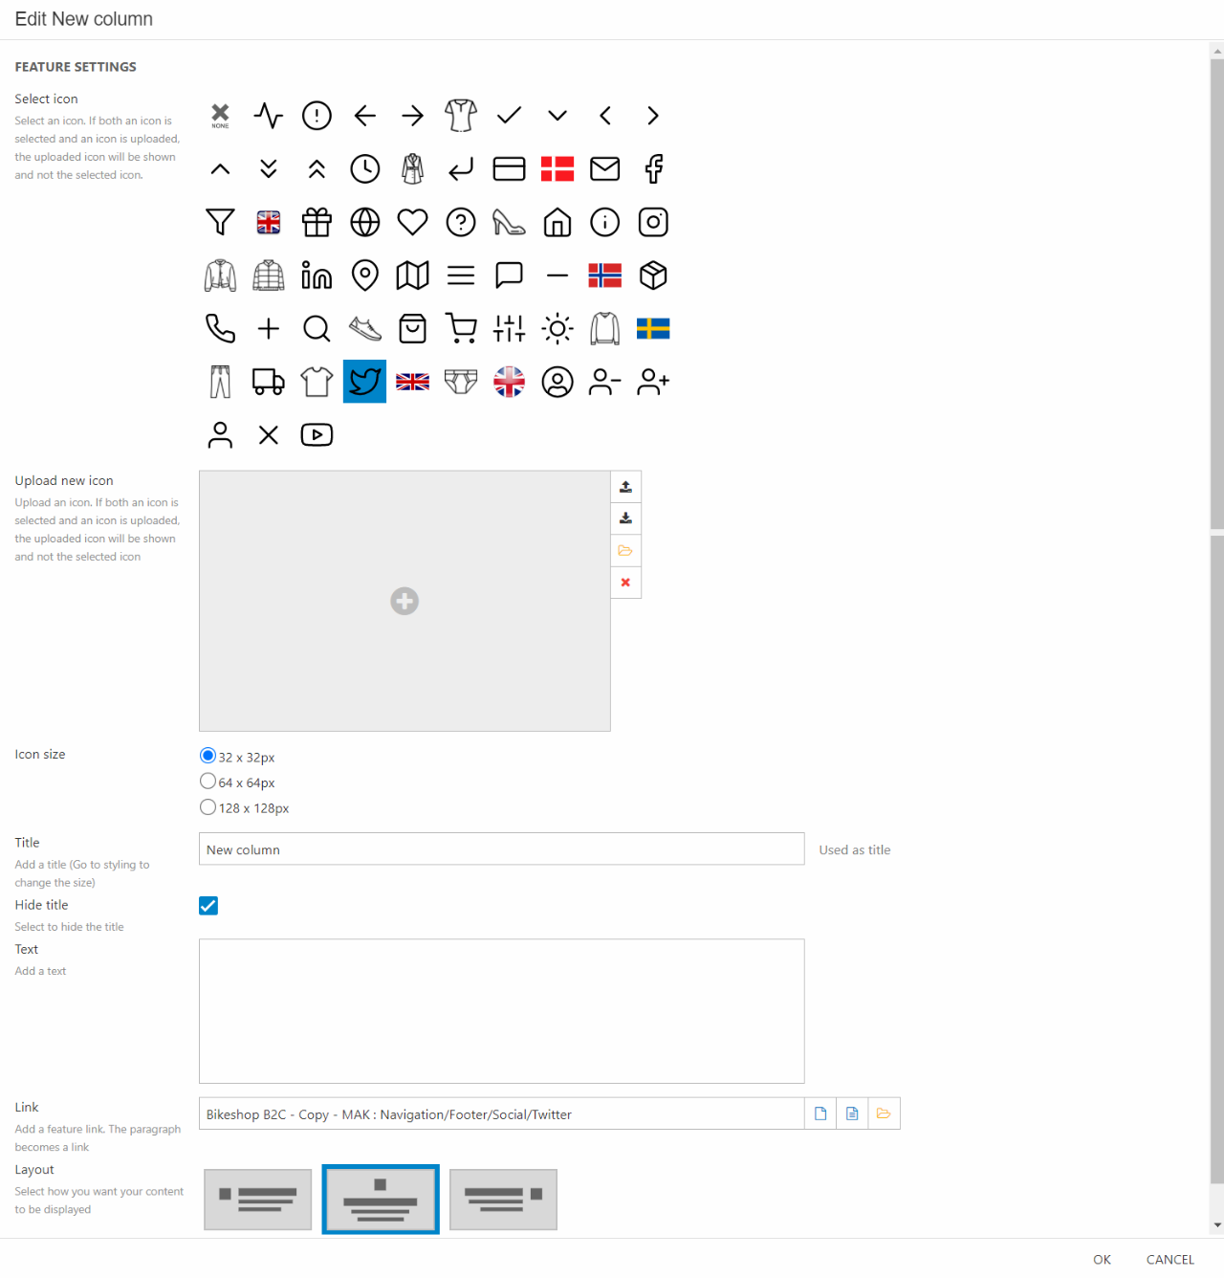Click the down arrow on the scrollbar
Image resolution: width=1224 pixels, height=1278 pixels.
(x=1216, y=1225)
